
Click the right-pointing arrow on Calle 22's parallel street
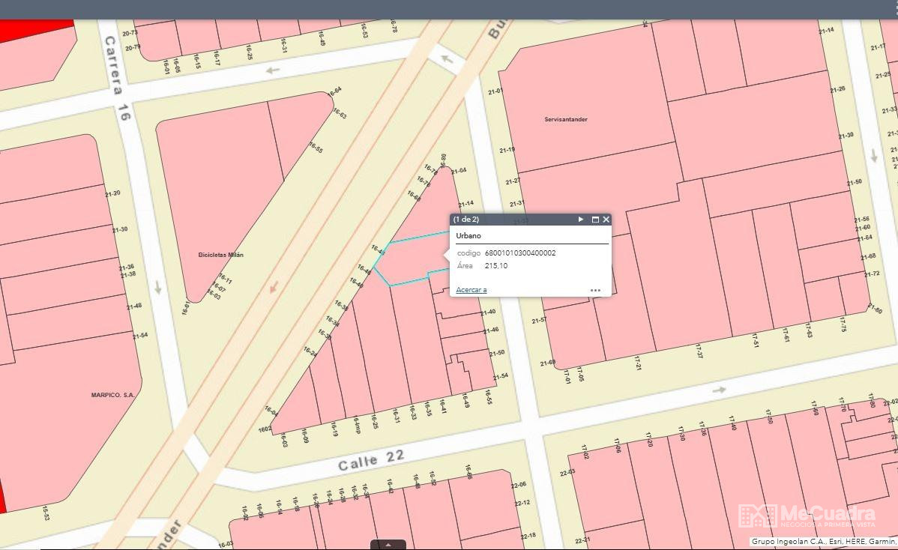[x=720, y=390]
